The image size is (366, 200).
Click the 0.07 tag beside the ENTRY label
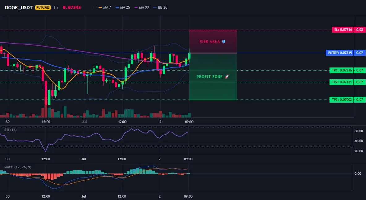click(x=360, y=53)
